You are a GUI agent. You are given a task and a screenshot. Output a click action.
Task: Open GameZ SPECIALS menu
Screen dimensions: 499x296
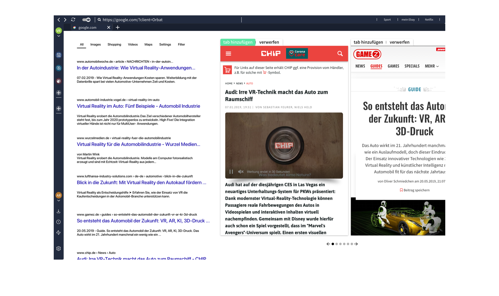(412, 66)
